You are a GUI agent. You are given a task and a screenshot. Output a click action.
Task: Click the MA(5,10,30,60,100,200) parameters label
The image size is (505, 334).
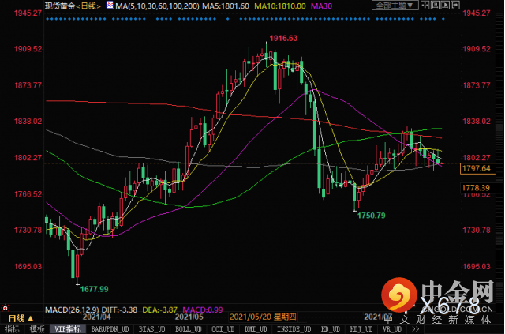tap(158, 6)
